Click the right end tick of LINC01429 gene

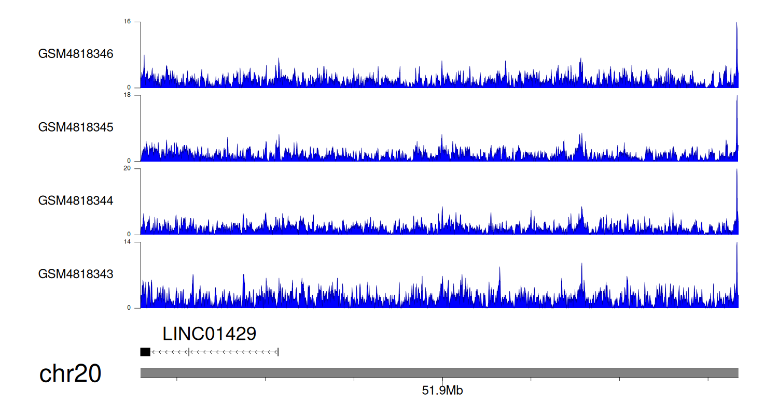279,352
